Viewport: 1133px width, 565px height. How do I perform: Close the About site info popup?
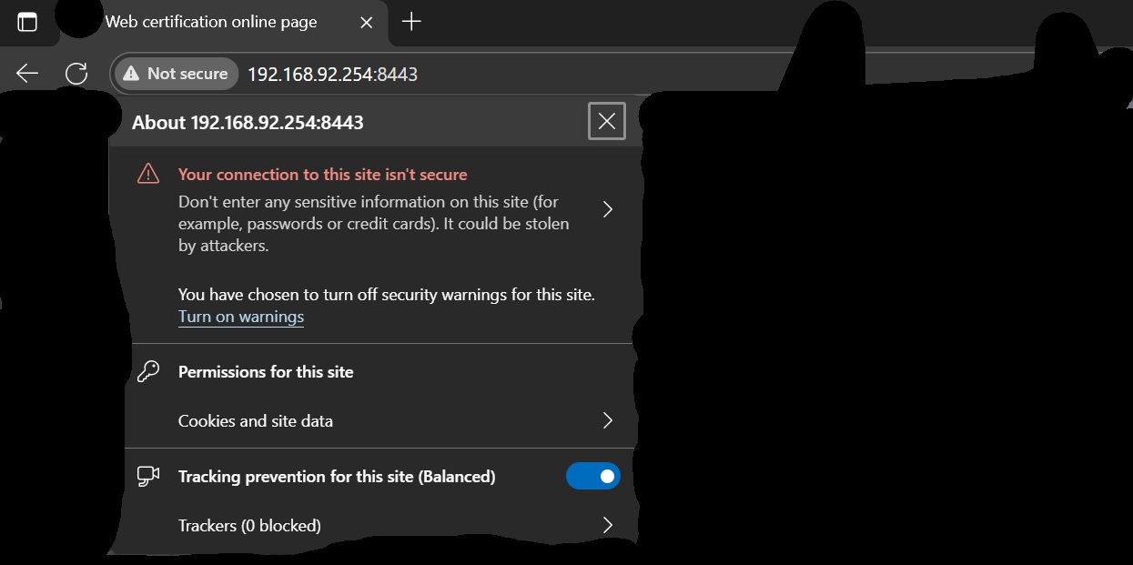click(x=607, y=121)
